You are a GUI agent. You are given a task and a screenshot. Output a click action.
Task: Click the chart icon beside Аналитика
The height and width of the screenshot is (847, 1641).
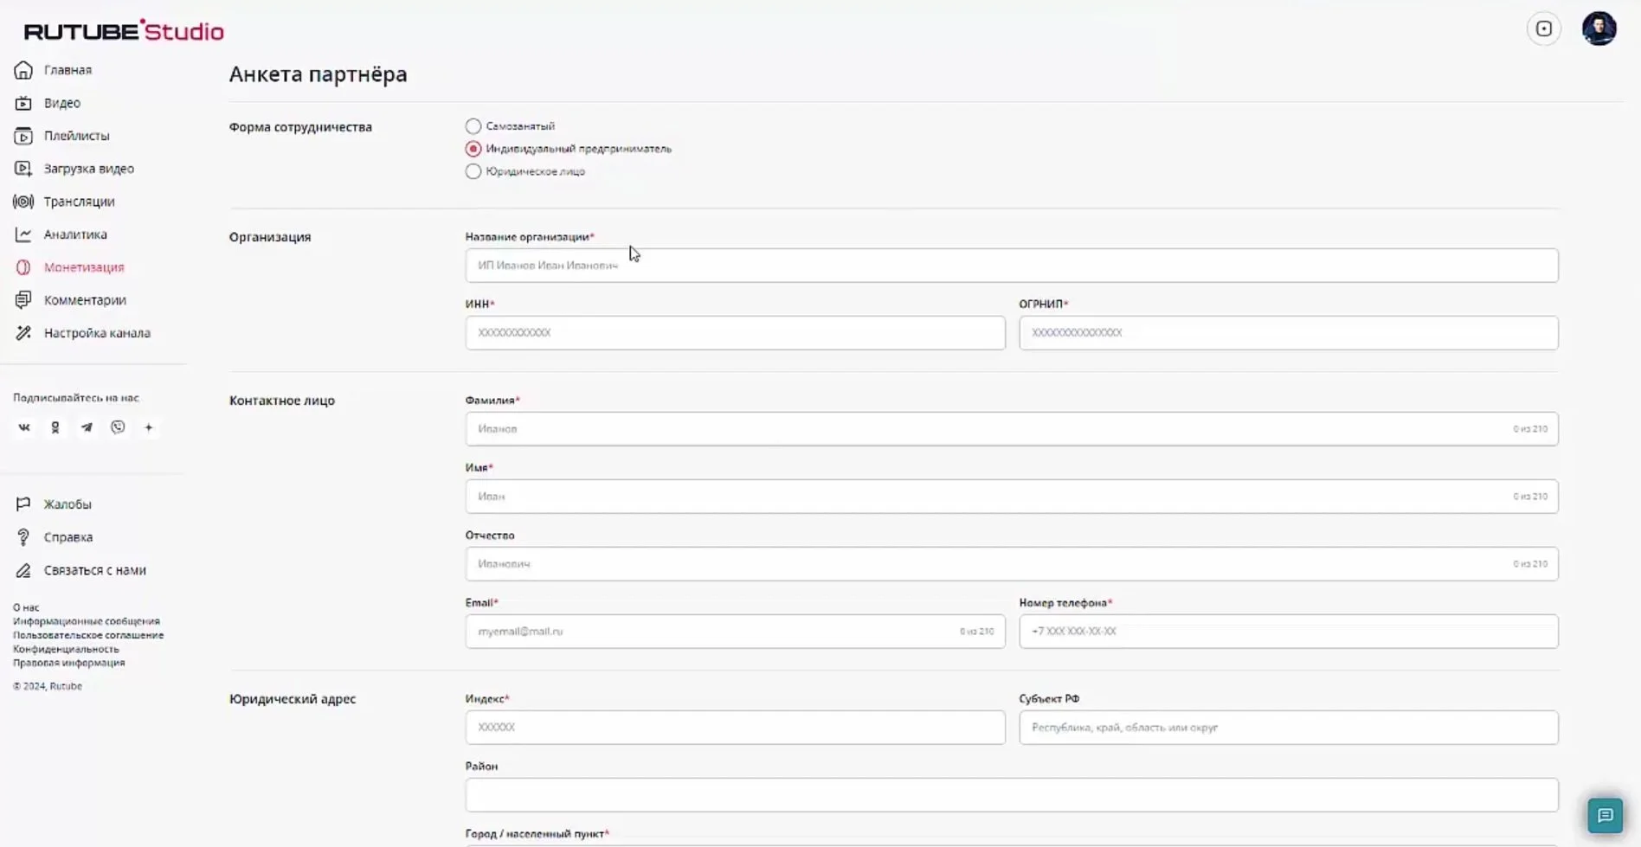point(23,234)
